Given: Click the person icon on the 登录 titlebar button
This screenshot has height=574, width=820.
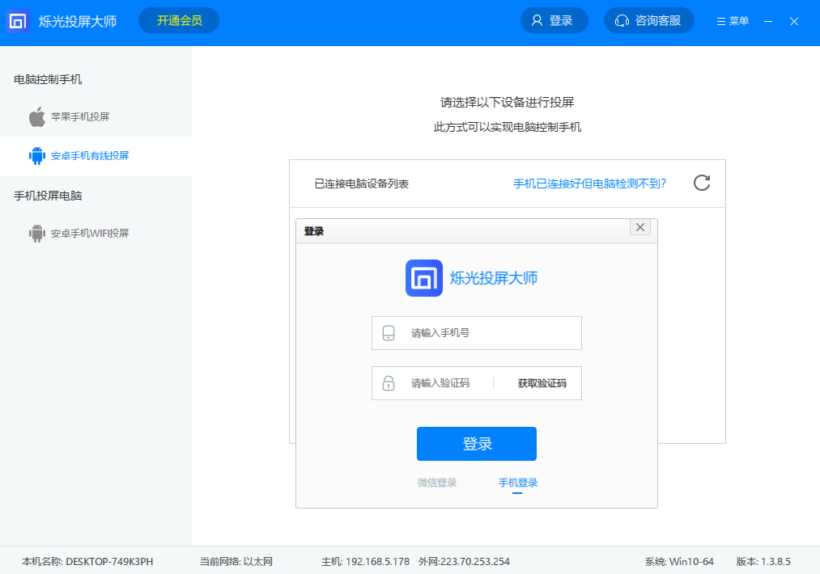Looking at the screenshot, I should click(537, 20).
